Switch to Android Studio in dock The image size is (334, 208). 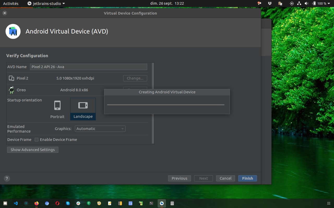162,203
